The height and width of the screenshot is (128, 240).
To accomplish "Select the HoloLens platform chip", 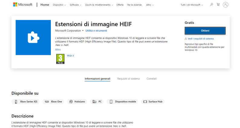I will tap(77, 102).
